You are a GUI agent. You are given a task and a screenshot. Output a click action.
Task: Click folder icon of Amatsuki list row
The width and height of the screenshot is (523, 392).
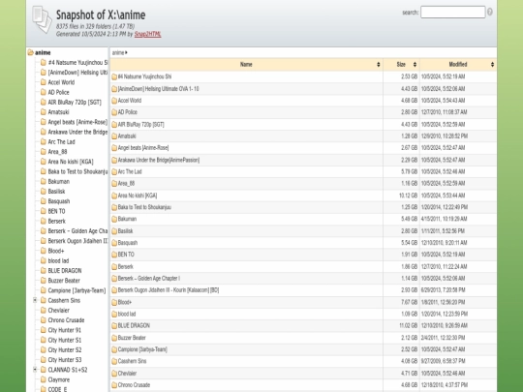pyautogui.click(x=114, y=136)
